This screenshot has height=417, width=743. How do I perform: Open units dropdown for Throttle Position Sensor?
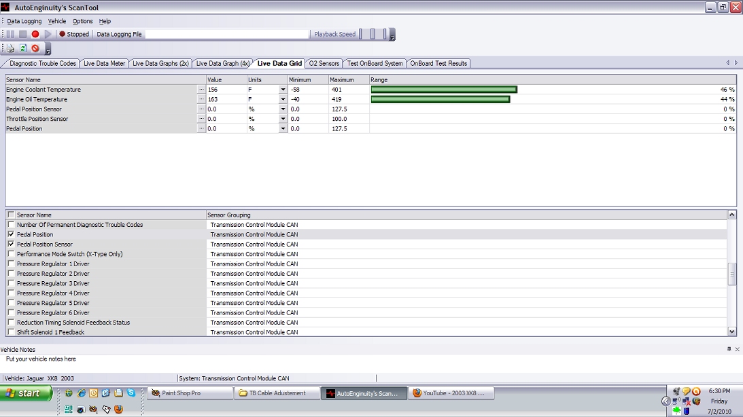click(283, 119)
